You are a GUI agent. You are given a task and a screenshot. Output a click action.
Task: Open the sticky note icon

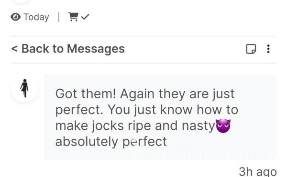pos(251,49)
